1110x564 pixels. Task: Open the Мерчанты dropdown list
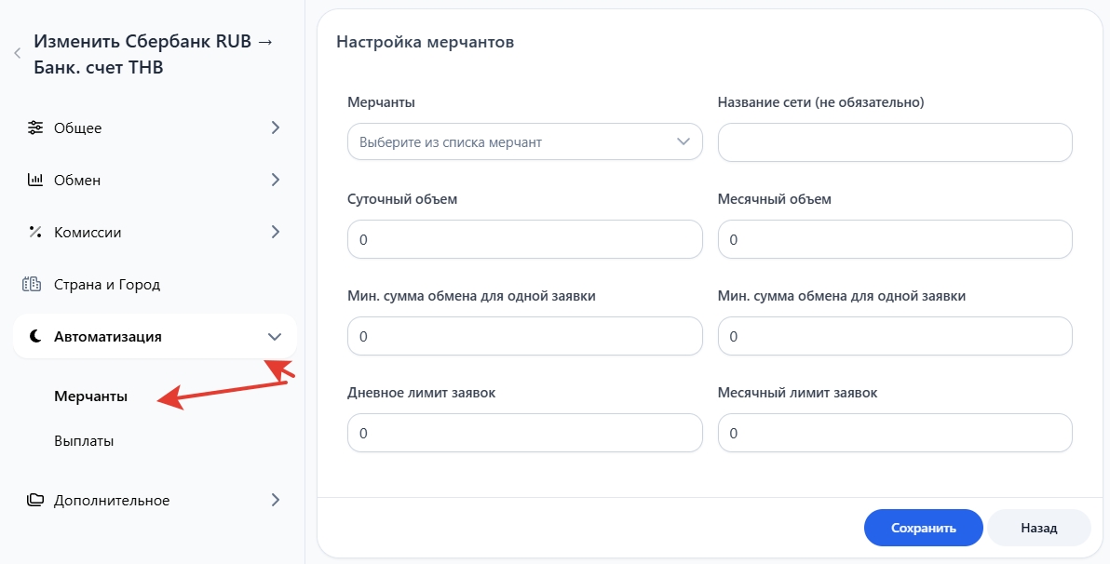524,142
